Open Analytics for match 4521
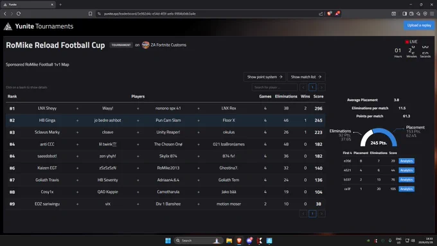 [x=406, y=170]
